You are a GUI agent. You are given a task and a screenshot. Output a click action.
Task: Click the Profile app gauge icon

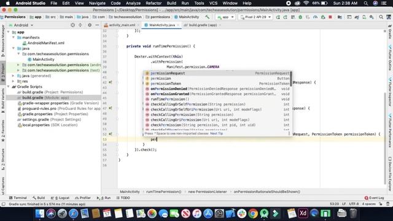click(315, 17)
